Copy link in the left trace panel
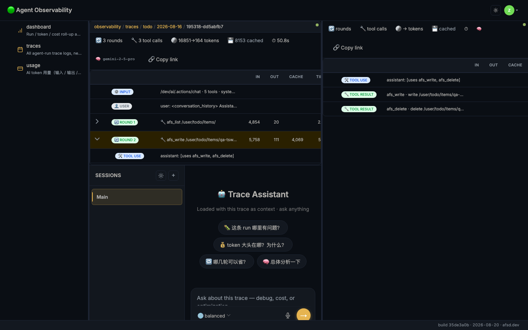 point(163,59)
